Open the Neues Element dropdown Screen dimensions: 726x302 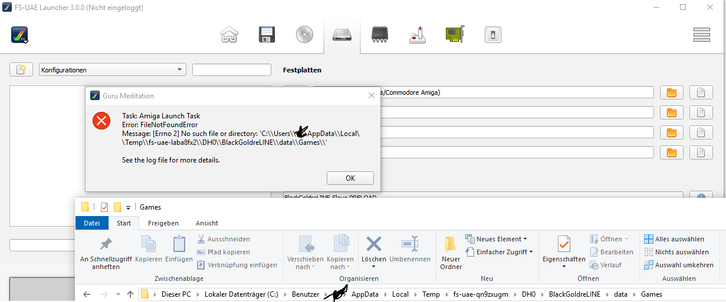(496, 239)
